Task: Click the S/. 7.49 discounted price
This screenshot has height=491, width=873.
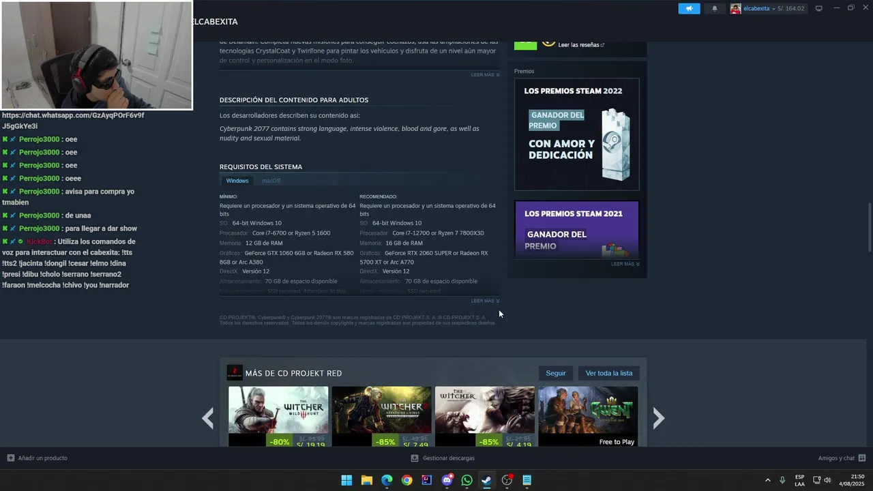Action: [415, 445]
